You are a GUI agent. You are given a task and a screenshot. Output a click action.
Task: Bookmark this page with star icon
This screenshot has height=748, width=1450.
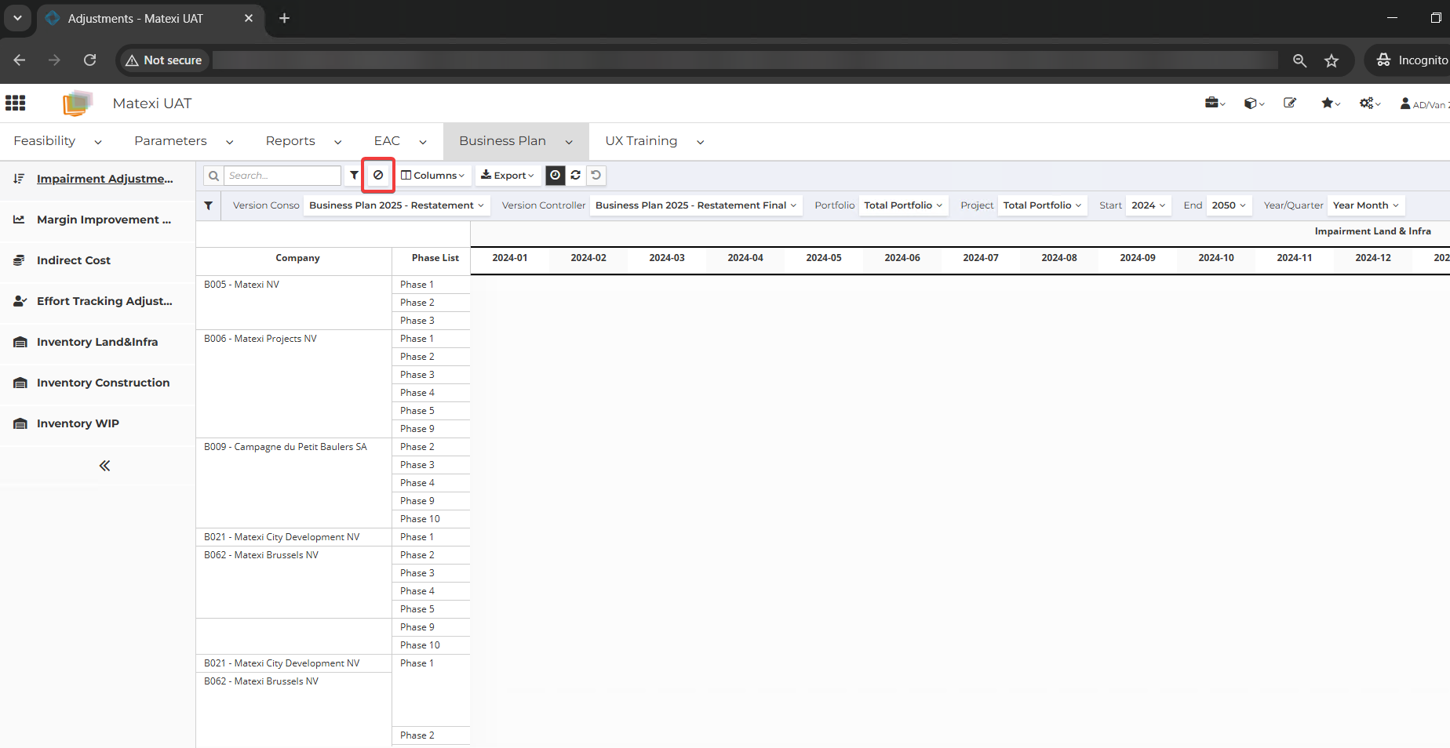click(1332, 60)
